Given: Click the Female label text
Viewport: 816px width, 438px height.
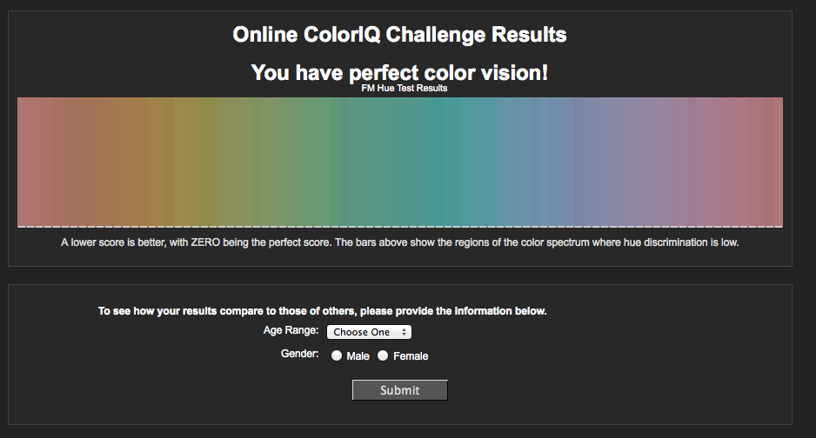Looking at the screenshot, I should click(411, 356).
